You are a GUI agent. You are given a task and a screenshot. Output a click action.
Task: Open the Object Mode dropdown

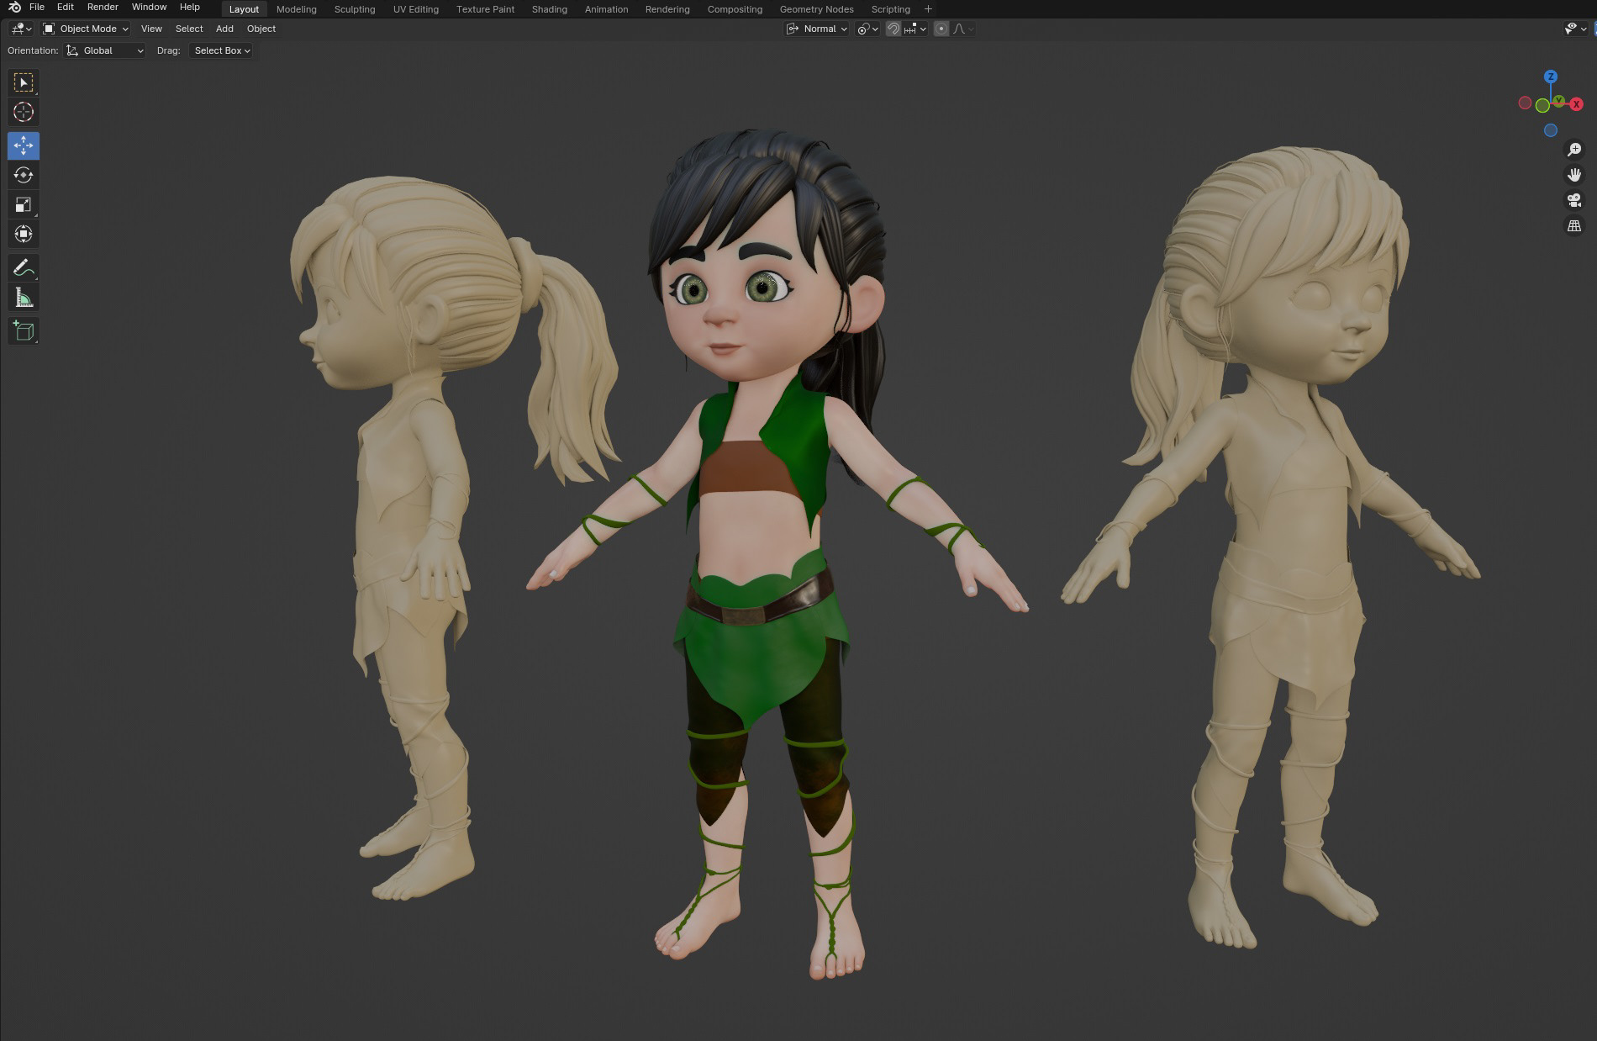[x=86, y=29]
